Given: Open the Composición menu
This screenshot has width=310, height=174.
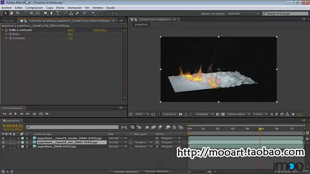Looking at the screenshot, I should pos(34,8).
